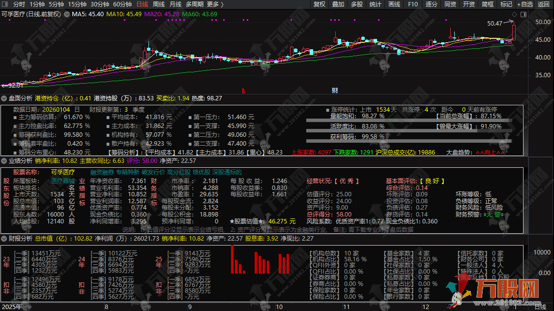Expand dropdown next to 可孚医疗 chart title
This screenshot has height=311, width=554.
click(x=66, y=14)
